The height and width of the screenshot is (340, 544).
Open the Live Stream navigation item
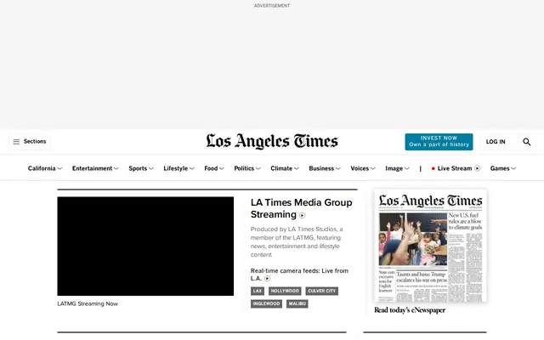(456, 168)
